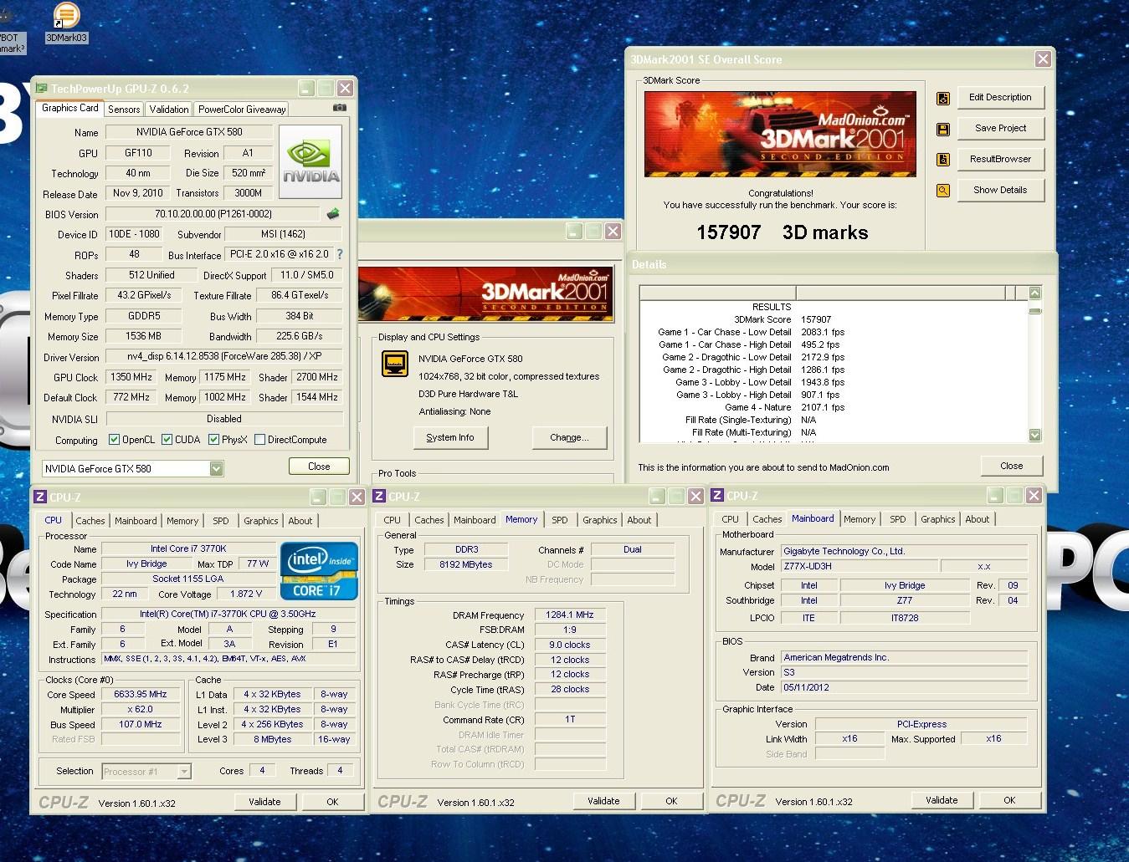The height and width of the screenshot is (862, 1129).
Task: Open Memory tab in the right CPU-Z window
Action: point(860,519)
